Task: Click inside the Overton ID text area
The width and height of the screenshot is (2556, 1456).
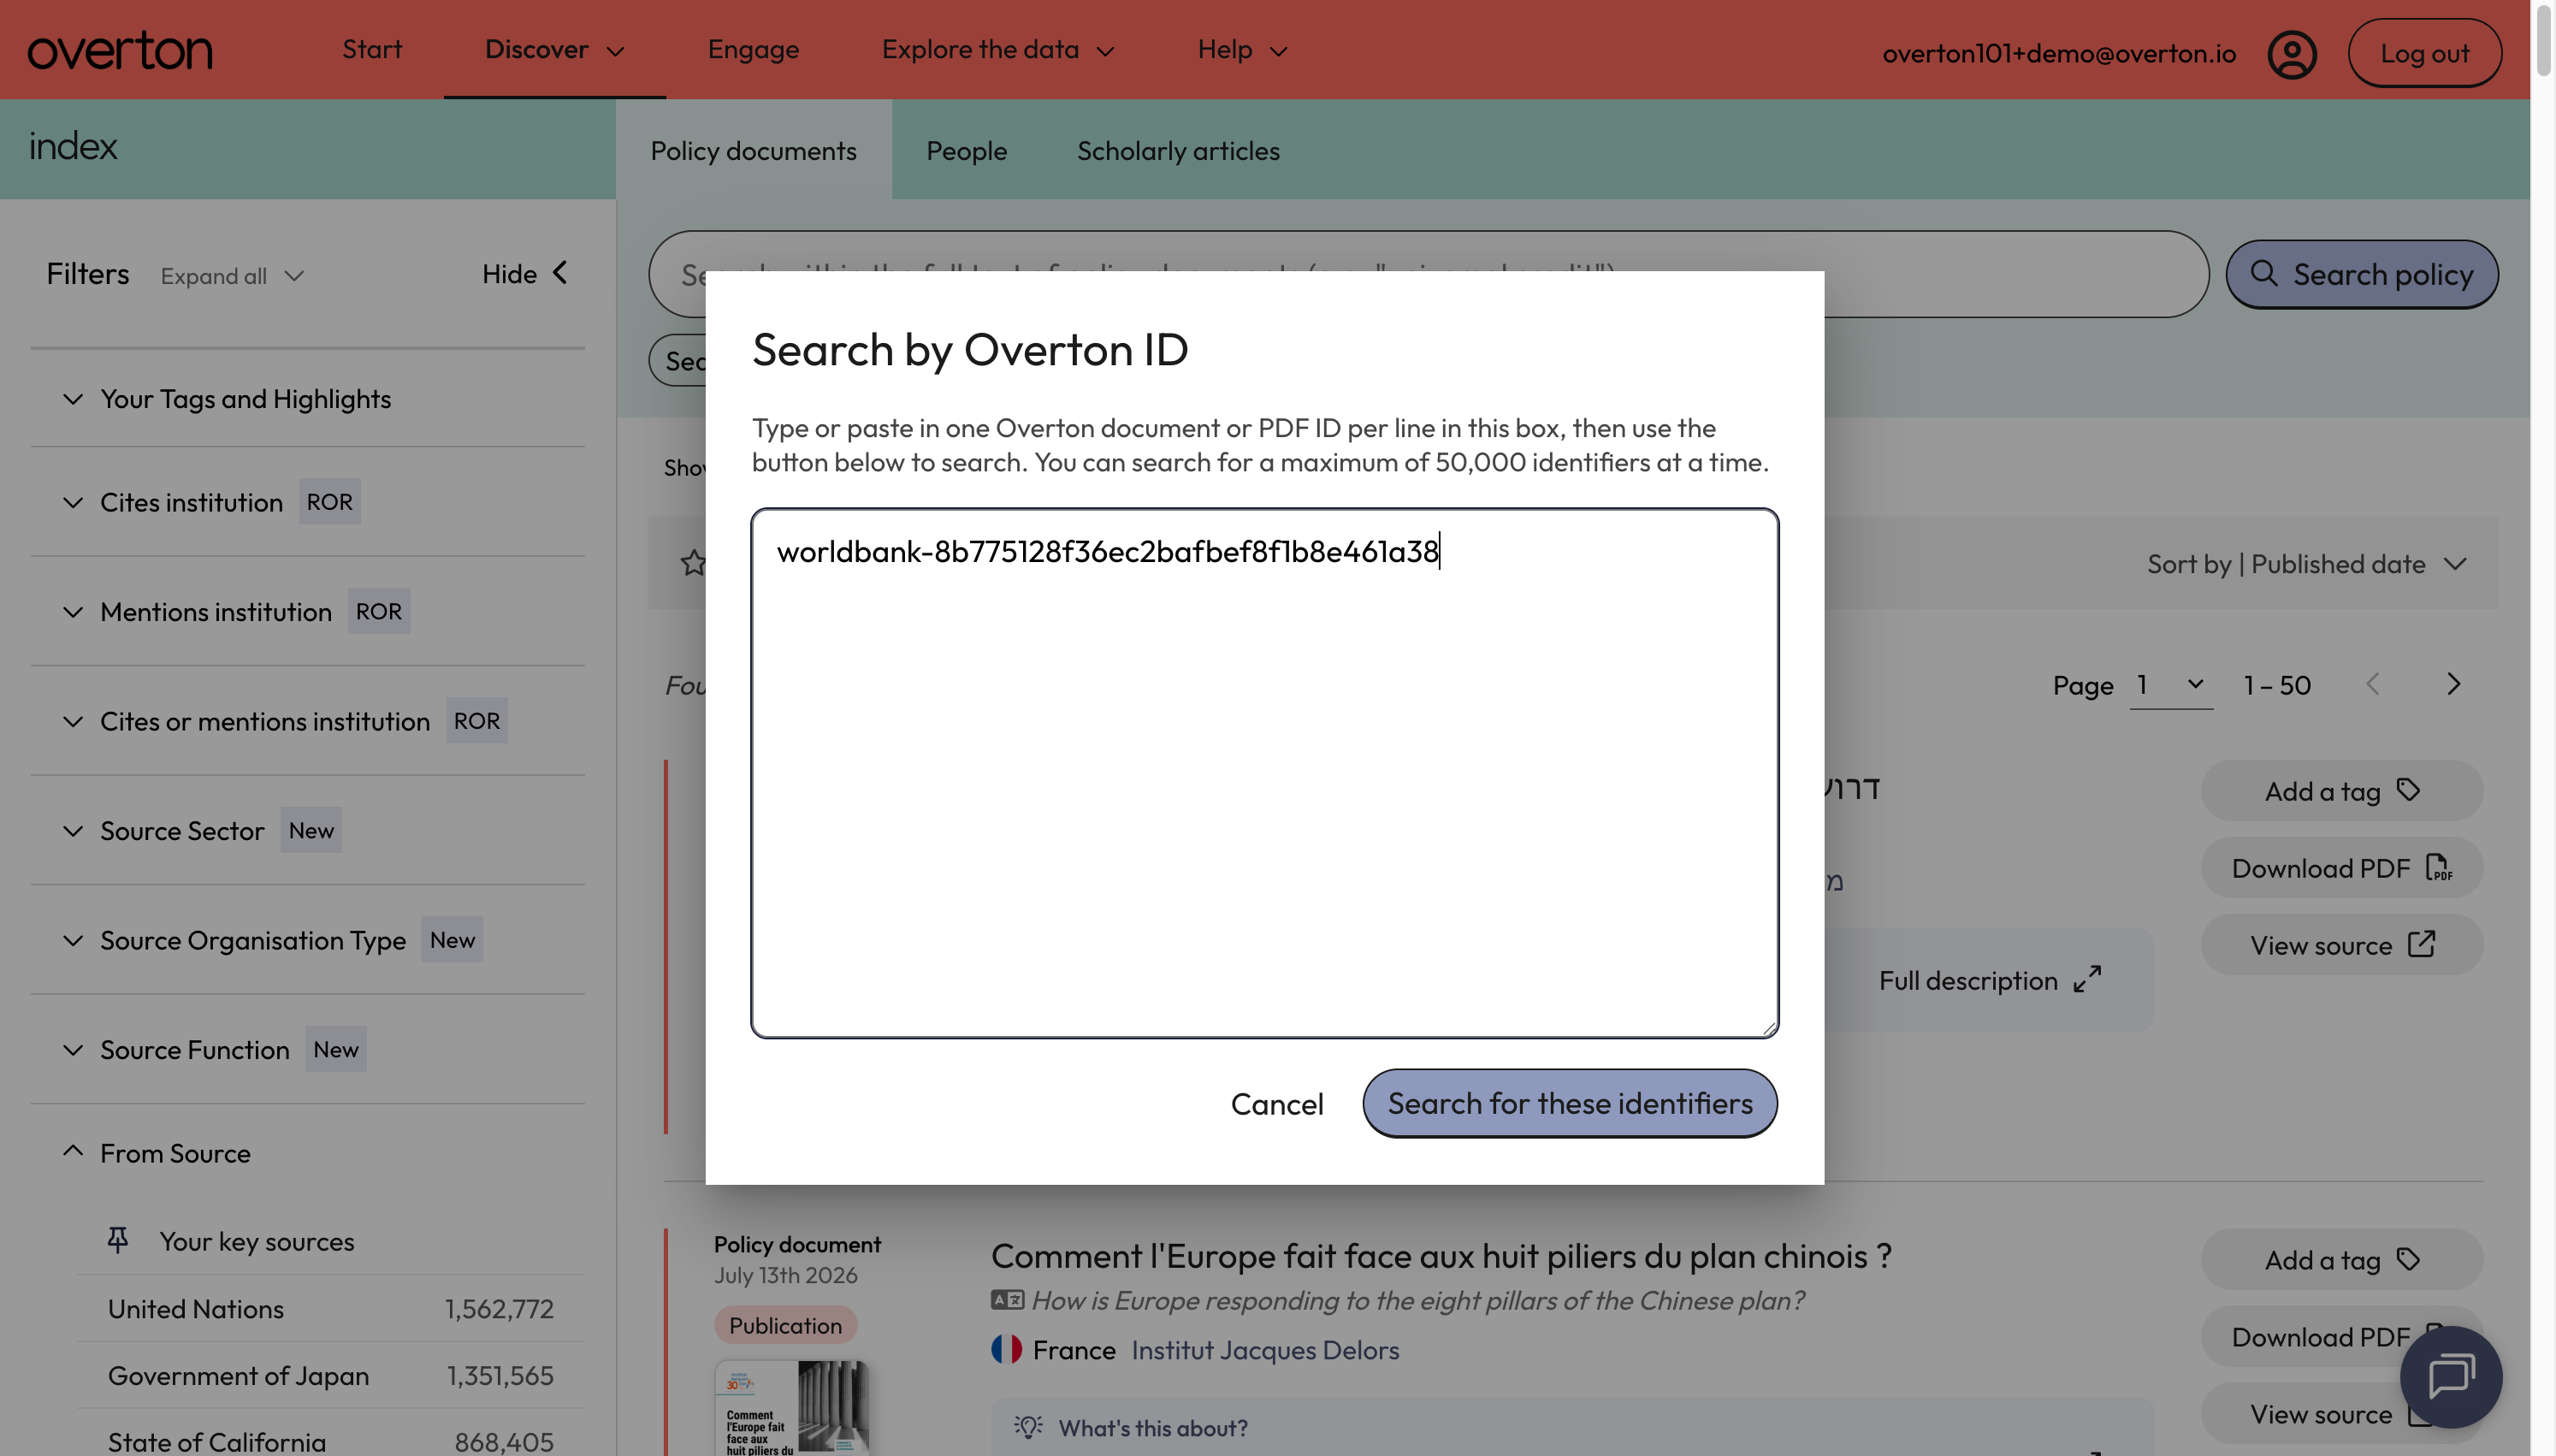Action: [x=1264, y=772]
